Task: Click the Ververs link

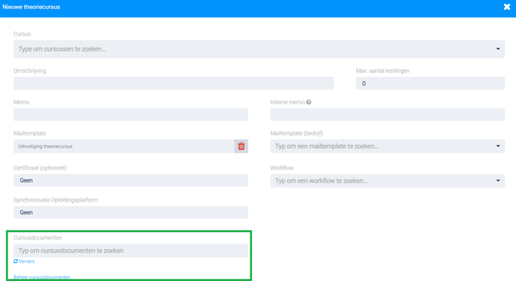Action: tap(27, 261)
